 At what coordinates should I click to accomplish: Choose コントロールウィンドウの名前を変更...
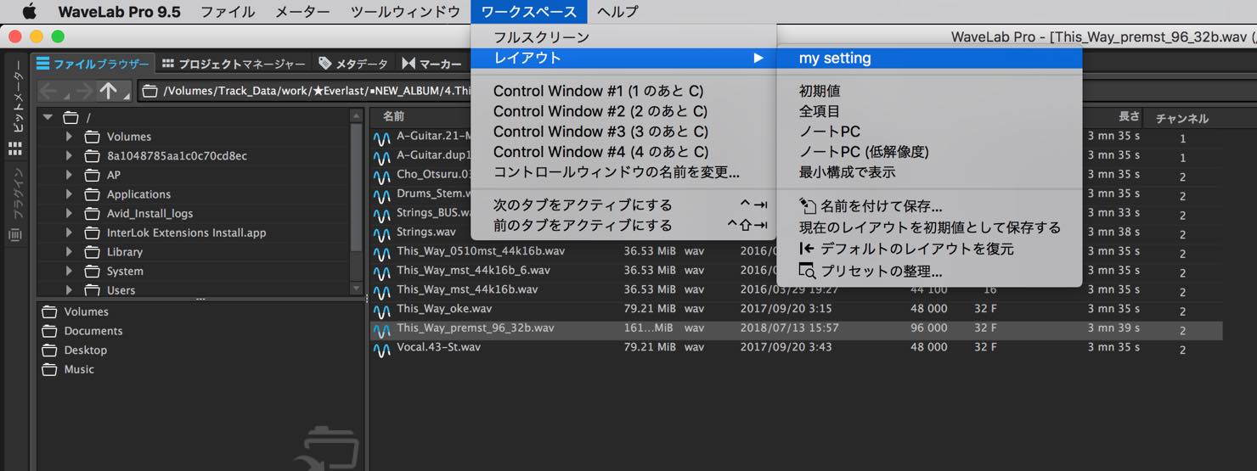point(623,172)
